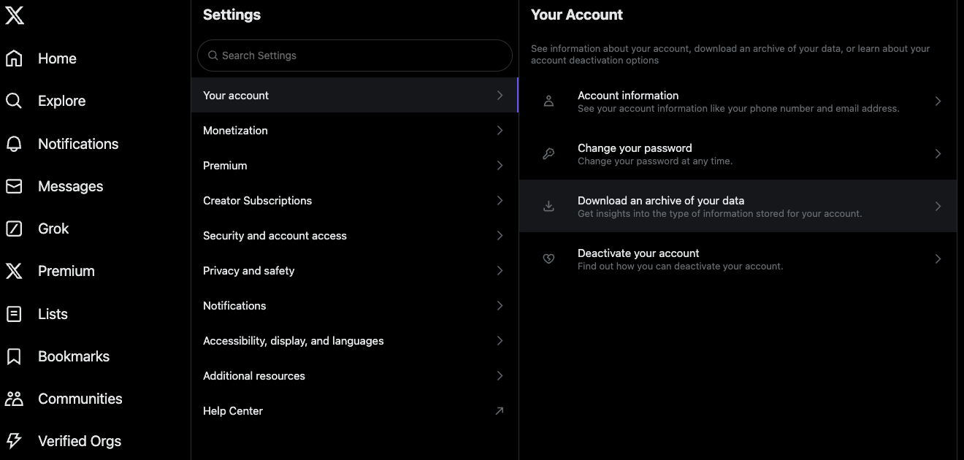Open Account information details
This screenshot has width=964, height=460.
click(x=738, y=101)
